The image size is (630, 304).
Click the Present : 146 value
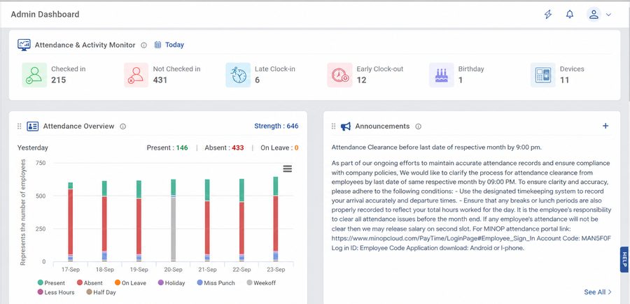[x=167, y=147]
